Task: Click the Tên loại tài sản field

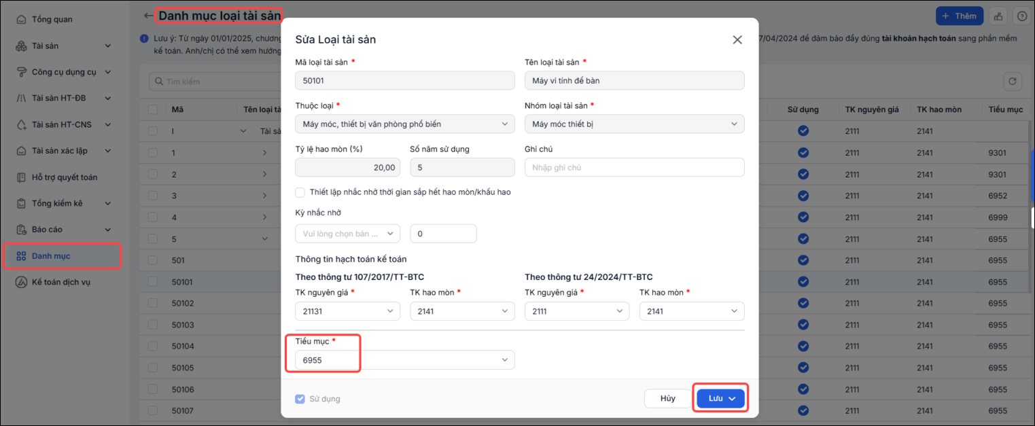Action: 635,80
